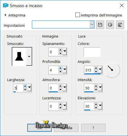The image size is (128, 136).
Task: Increase Angolo value with up arrow
Action: 96,68
